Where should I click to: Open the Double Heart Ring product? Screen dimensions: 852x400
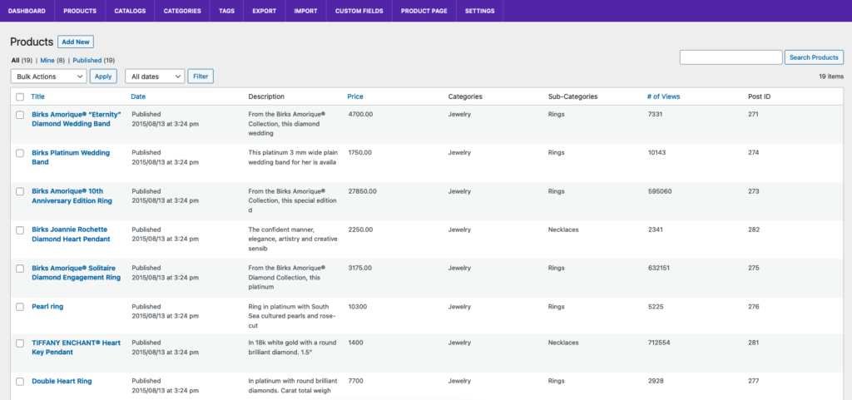(x=62, y=381)
